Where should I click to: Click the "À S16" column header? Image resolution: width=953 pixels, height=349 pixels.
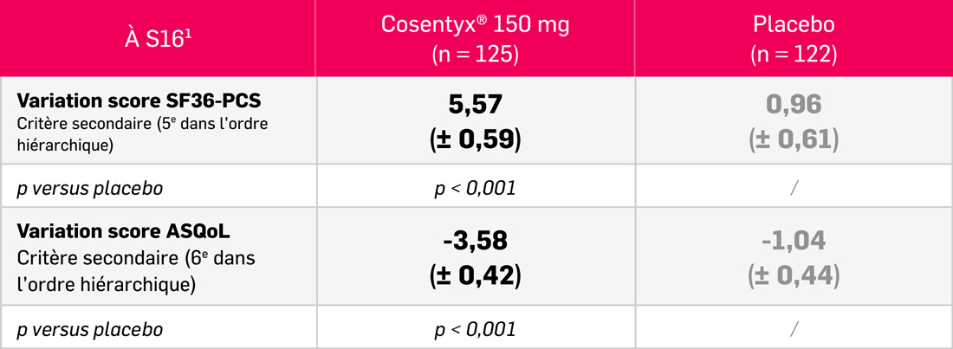[x=158, y=39]
